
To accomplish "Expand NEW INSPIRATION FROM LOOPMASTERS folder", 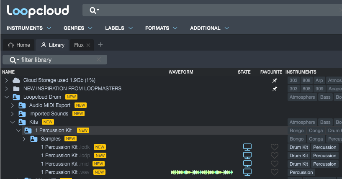I will tap(7, 89).
